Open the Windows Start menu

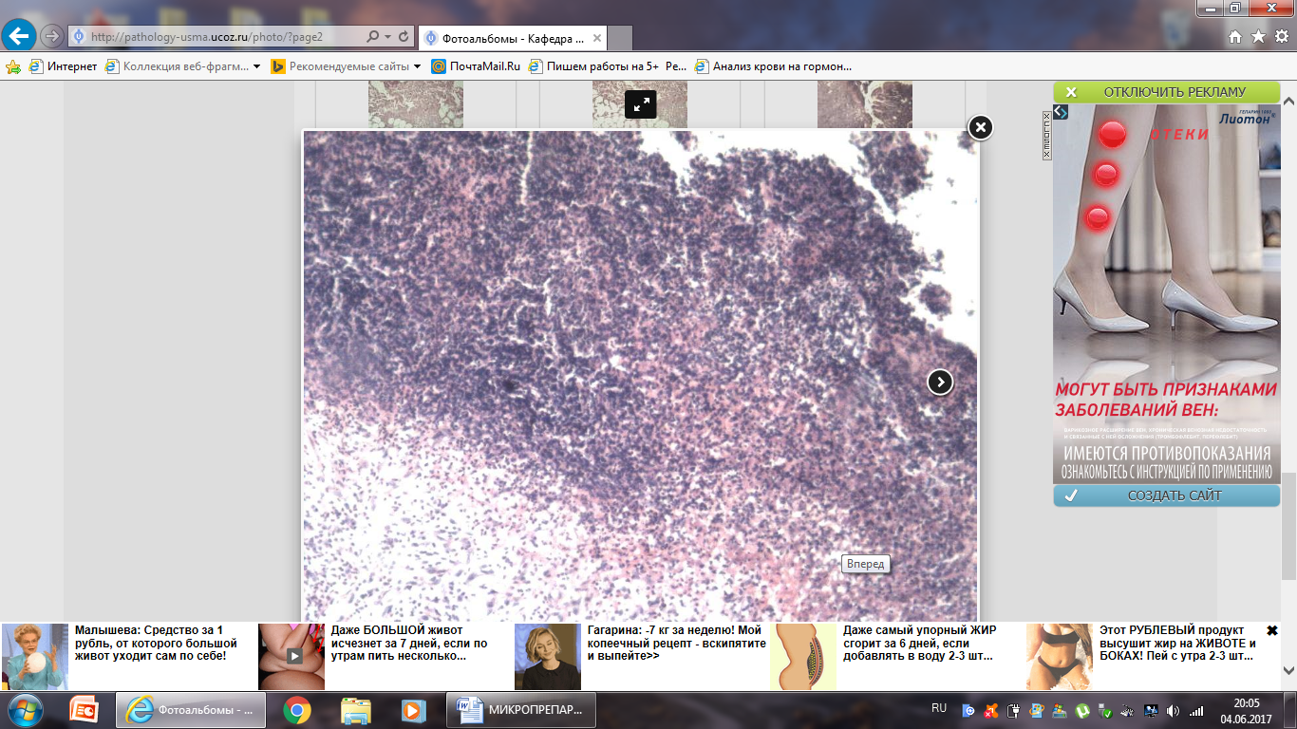[25, 710]
